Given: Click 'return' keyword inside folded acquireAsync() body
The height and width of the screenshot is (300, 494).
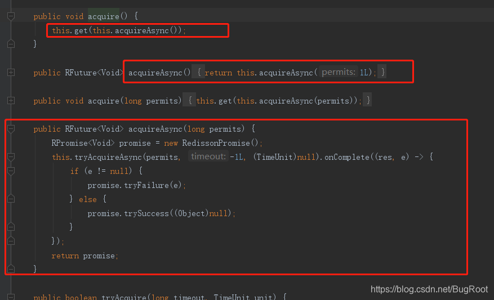Looking at the screenshot, I should click(x=219, y=73).
